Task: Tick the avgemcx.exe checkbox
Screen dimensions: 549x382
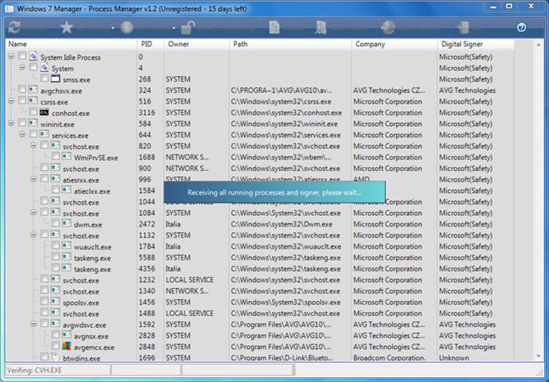Action: pos(55,346)
